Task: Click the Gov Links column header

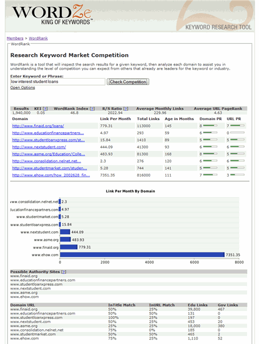Action: coord(228,305)
